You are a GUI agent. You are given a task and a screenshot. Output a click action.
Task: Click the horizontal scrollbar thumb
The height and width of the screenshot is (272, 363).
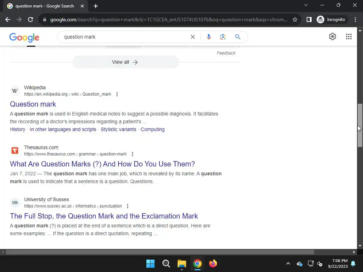[x=160, y=252]
